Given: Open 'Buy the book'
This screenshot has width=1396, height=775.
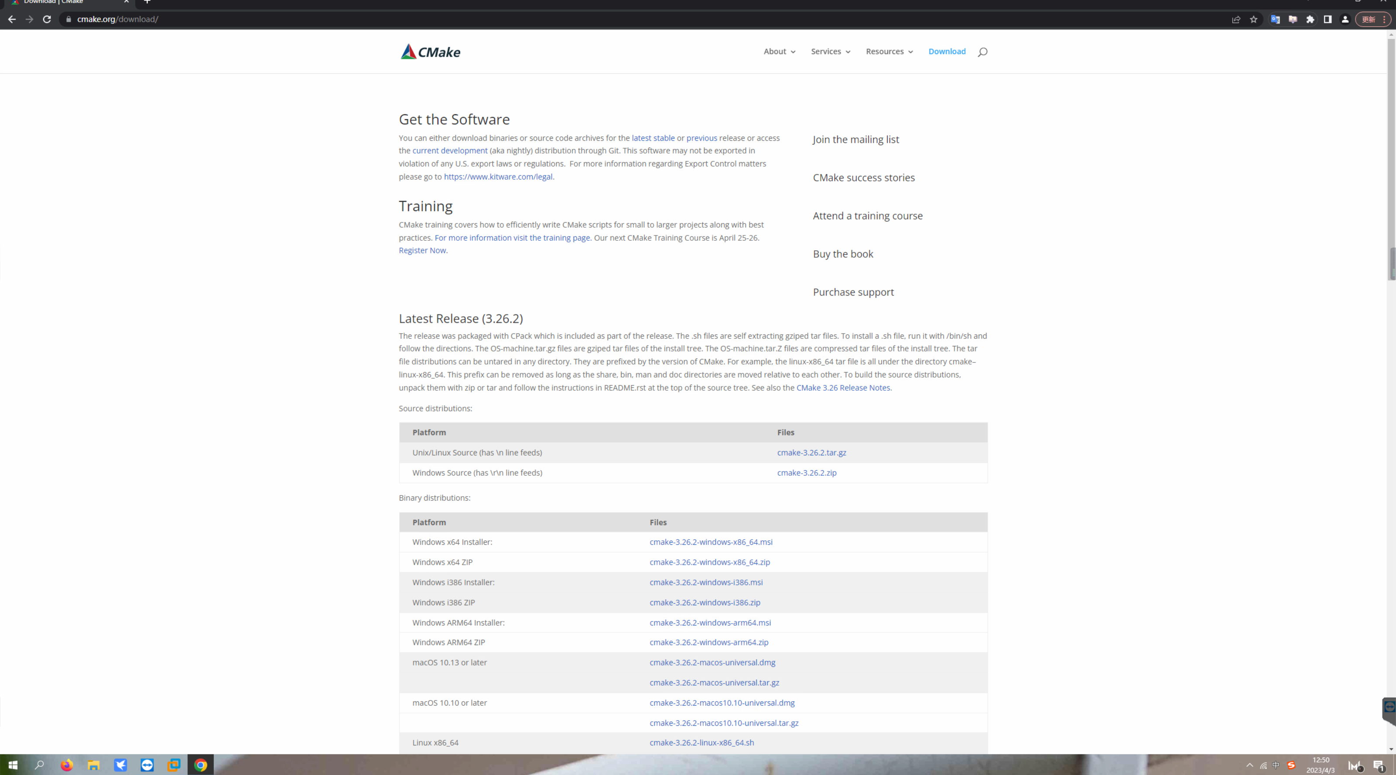Looking at the screenshot, I should (843, 254).
